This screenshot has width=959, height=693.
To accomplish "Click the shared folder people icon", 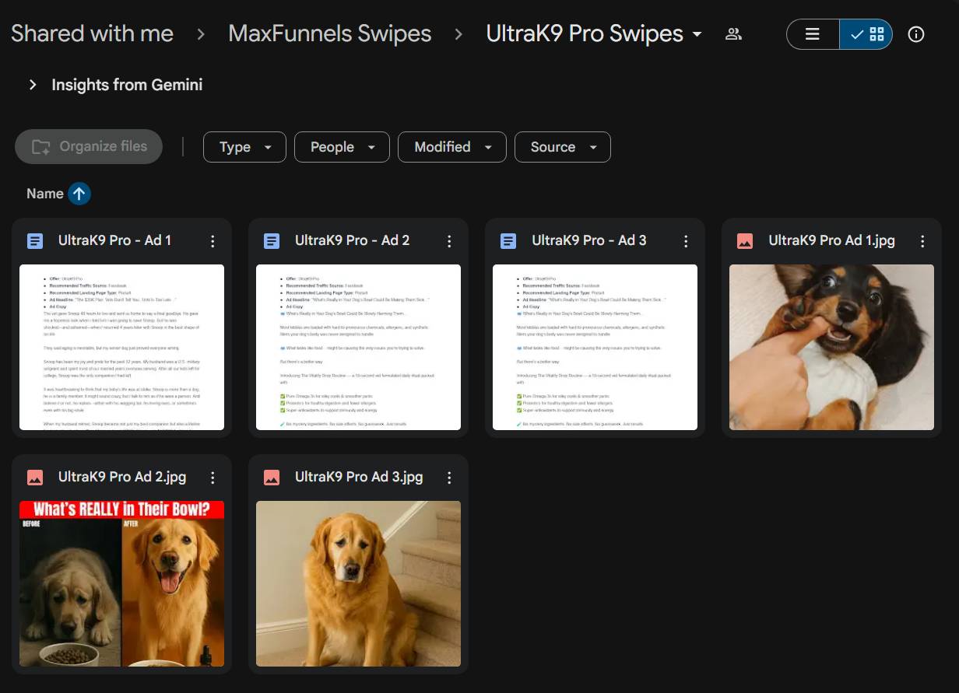I will click(733, 34).
